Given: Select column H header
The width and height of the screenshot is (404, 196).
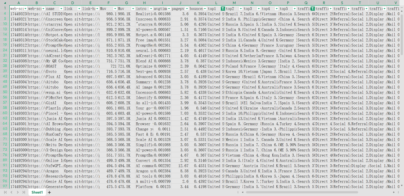Looking at the screenshot, I should (144, 3).
